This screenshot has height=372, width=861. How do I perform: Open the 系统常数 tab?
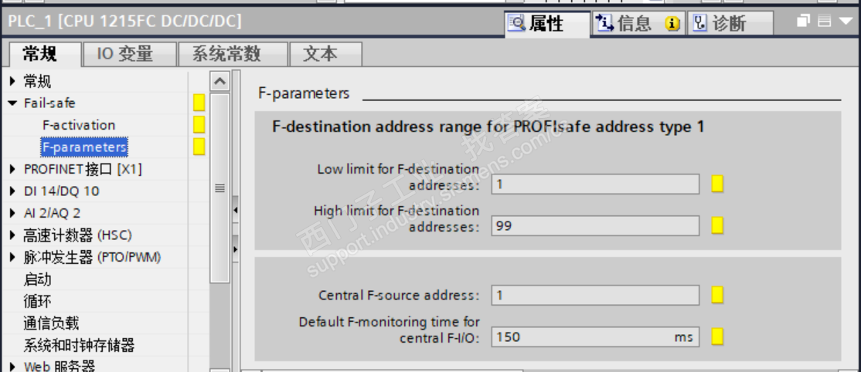(226, 54)
